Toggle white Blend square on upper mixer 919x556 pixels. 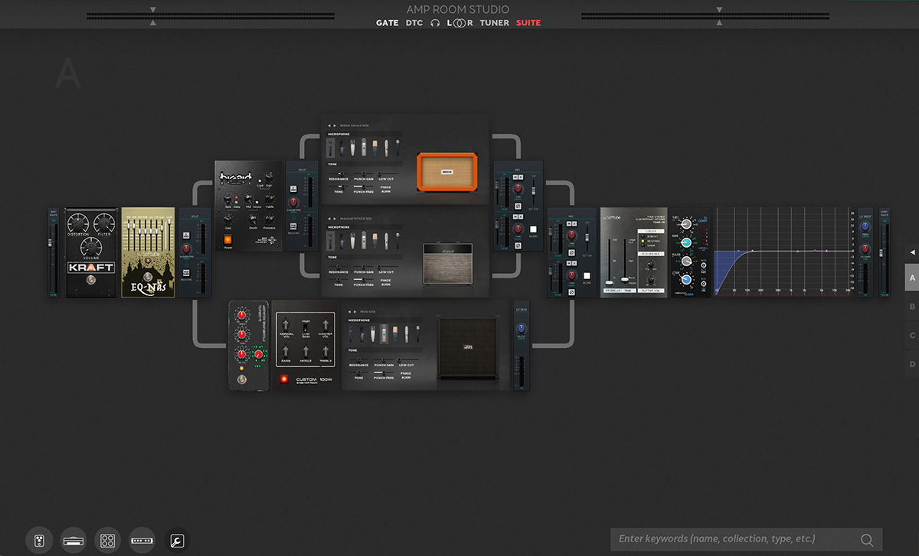point(533,229)
